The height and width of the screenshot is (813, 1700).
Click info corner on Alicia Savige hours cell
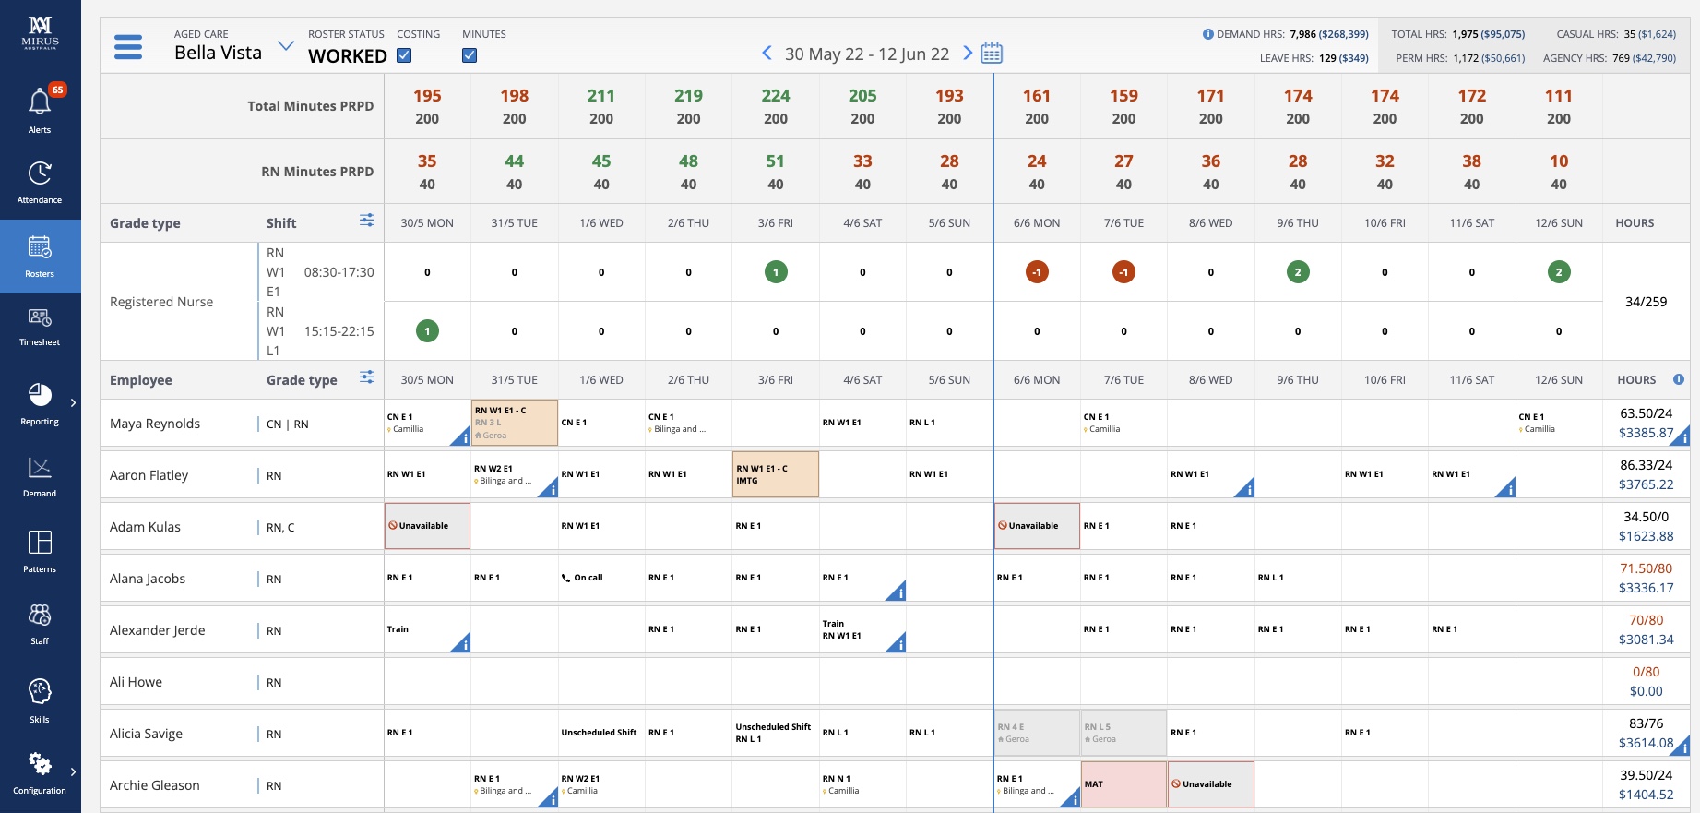tap(1682, 748)
